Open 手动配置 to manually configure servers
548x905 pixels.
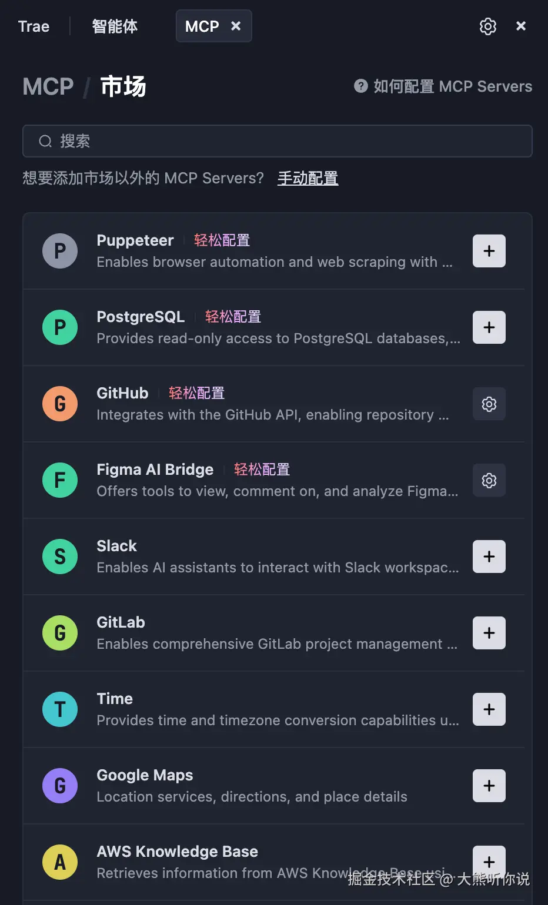[x=308, y=178]
